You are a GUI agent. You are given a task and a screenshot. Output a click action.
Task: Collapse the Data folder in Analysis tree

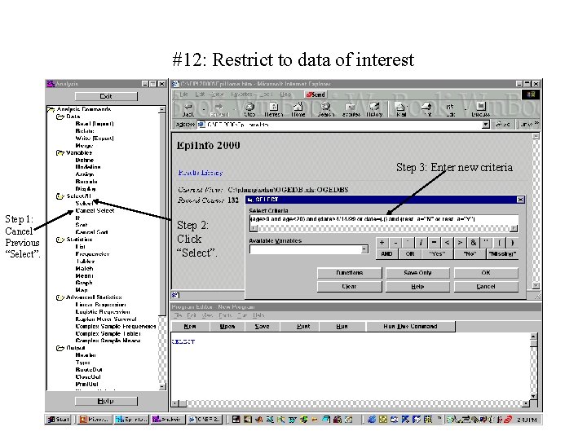click(60, 117)
